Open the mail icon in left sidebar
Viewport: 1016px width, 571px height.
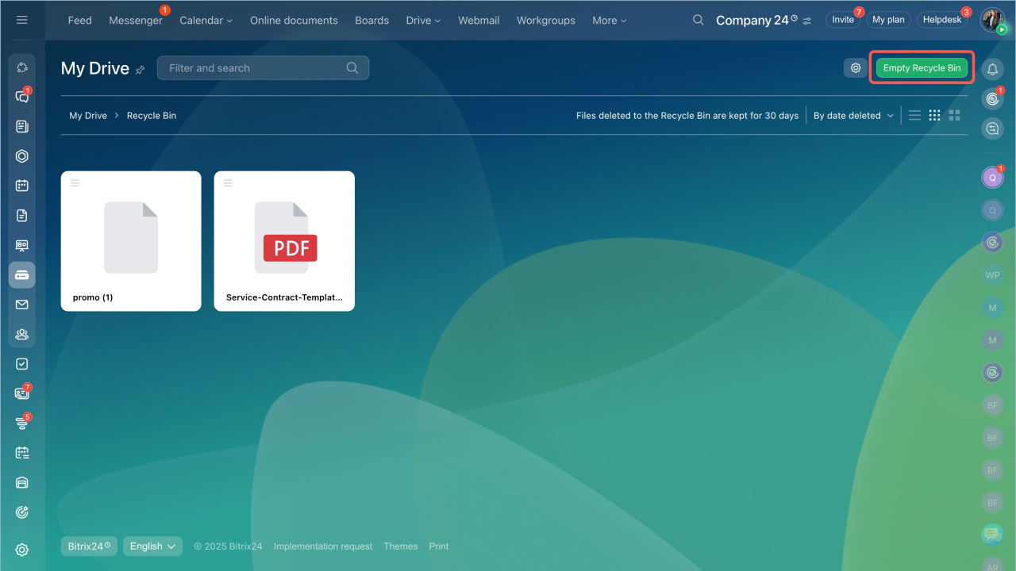[22, 305]
